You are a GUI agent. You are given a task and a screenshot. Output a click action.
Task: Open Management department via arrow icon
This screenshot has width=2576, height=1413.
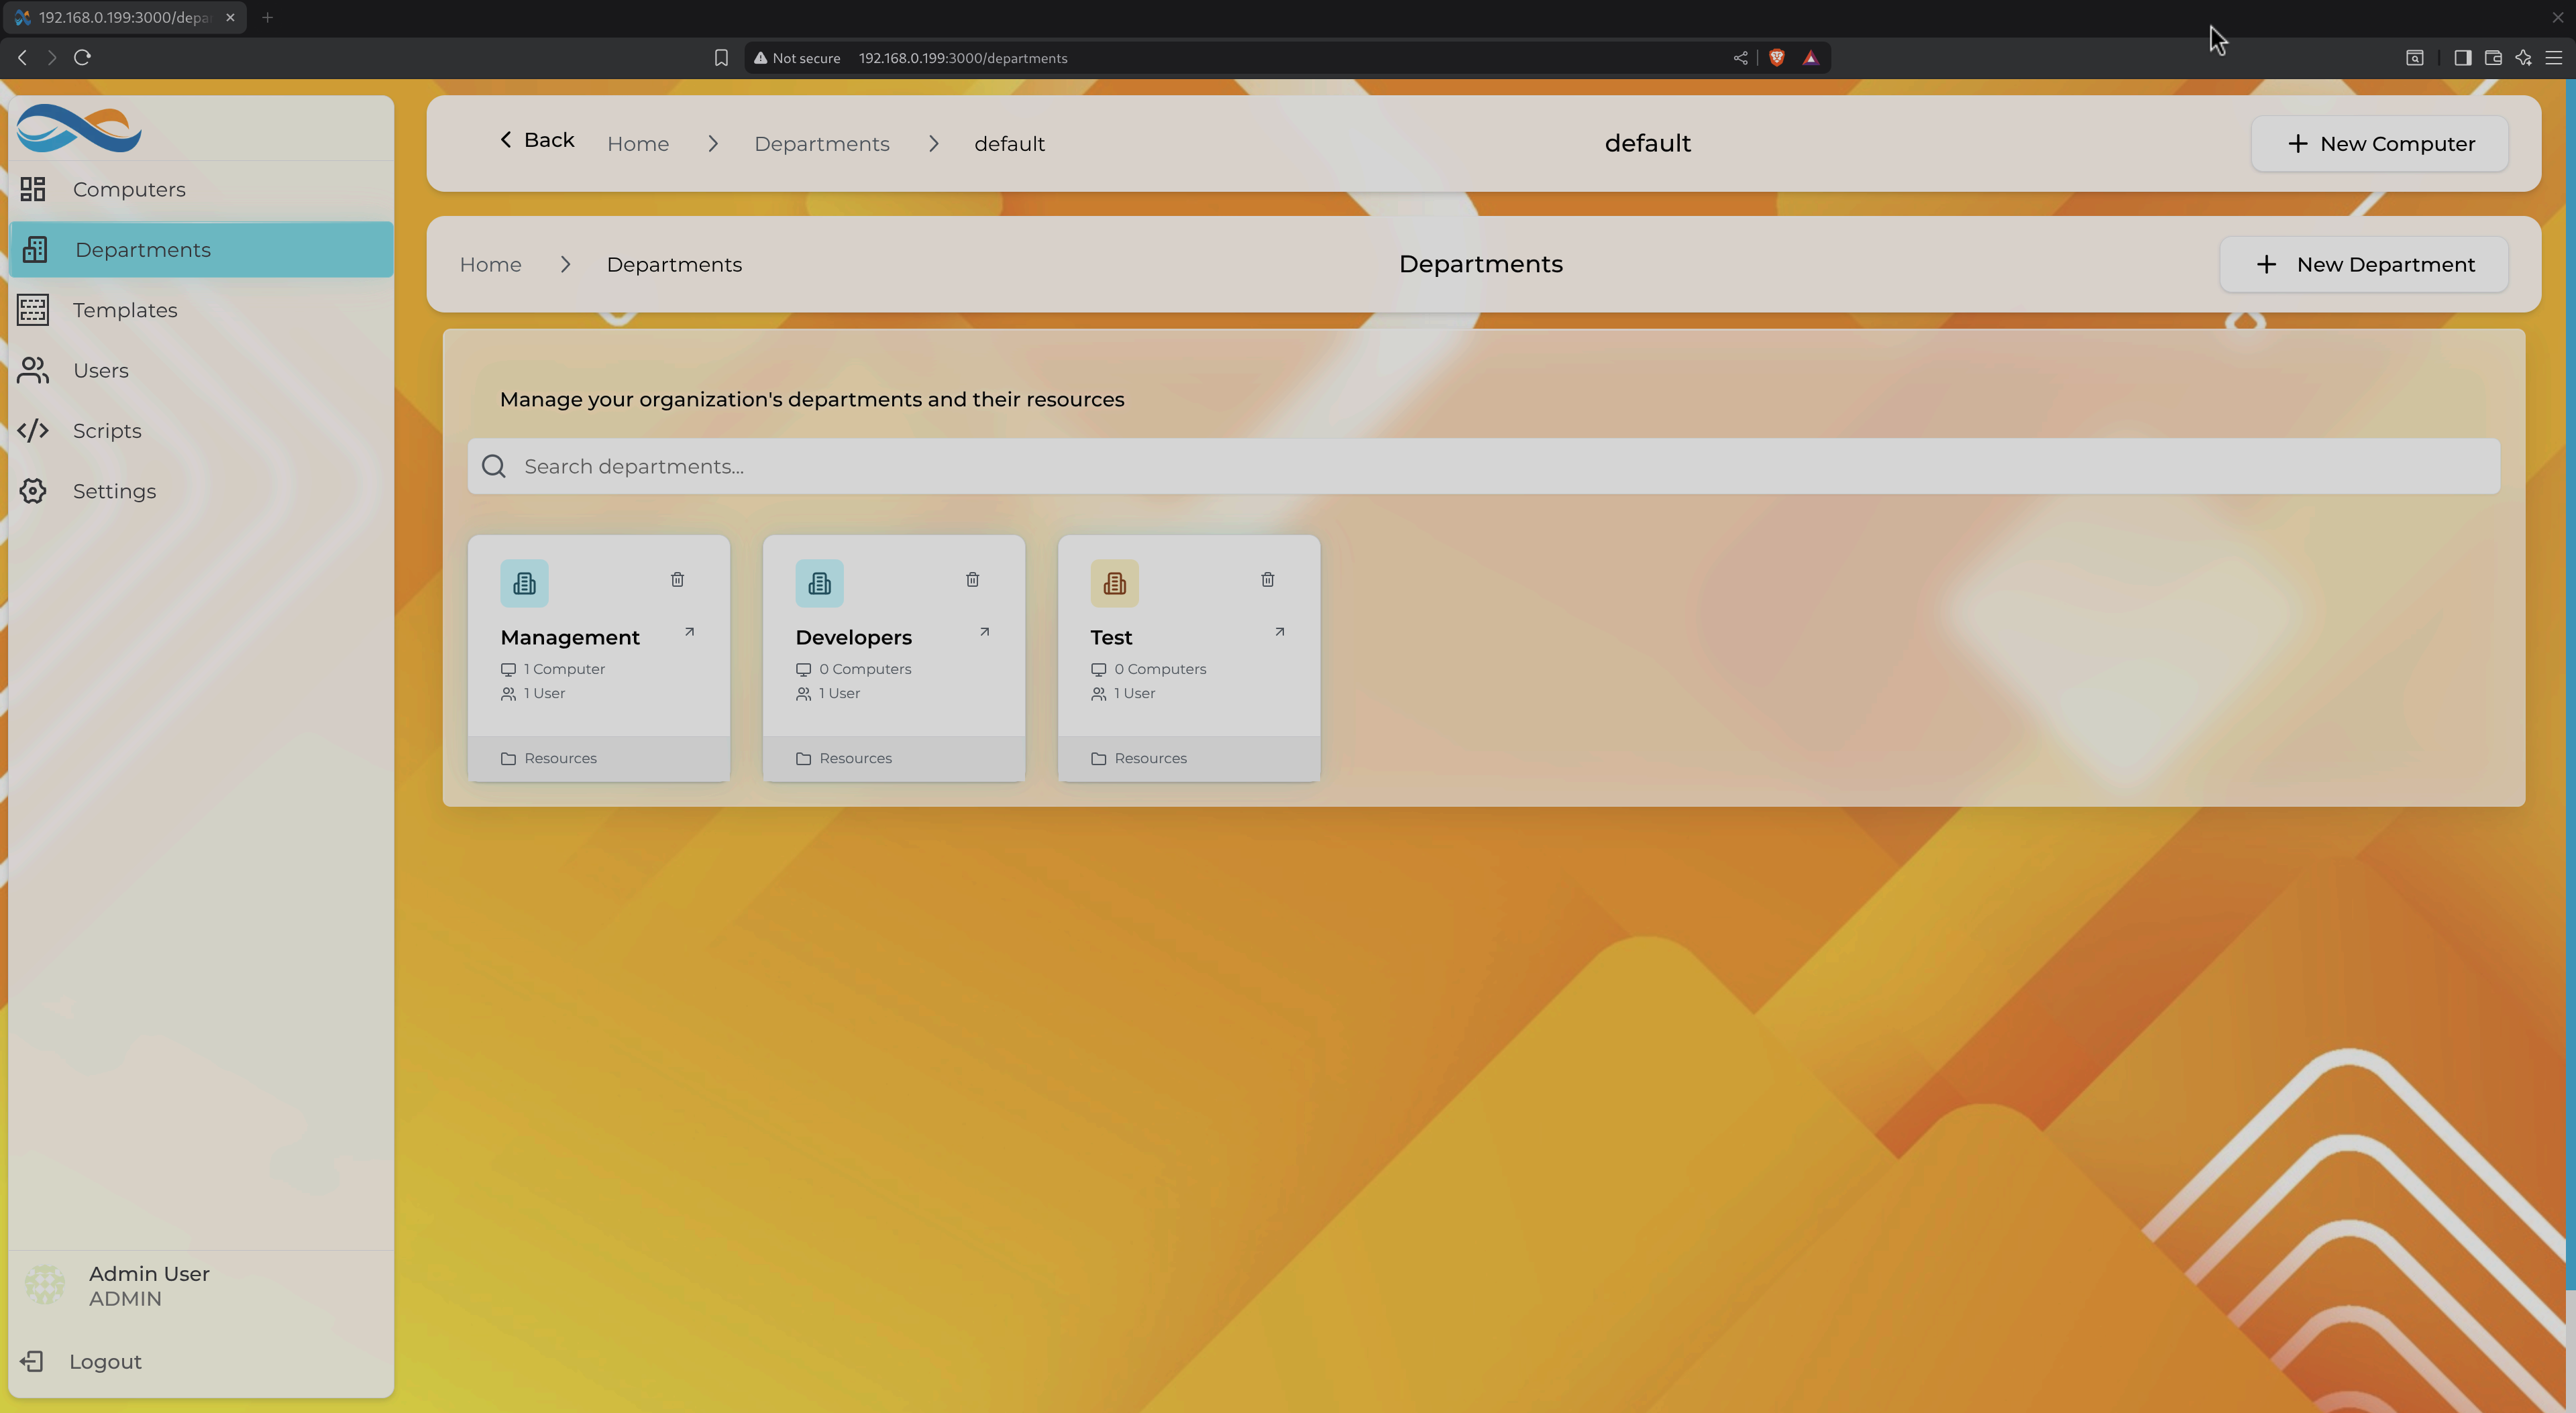(x=689, y=632)
